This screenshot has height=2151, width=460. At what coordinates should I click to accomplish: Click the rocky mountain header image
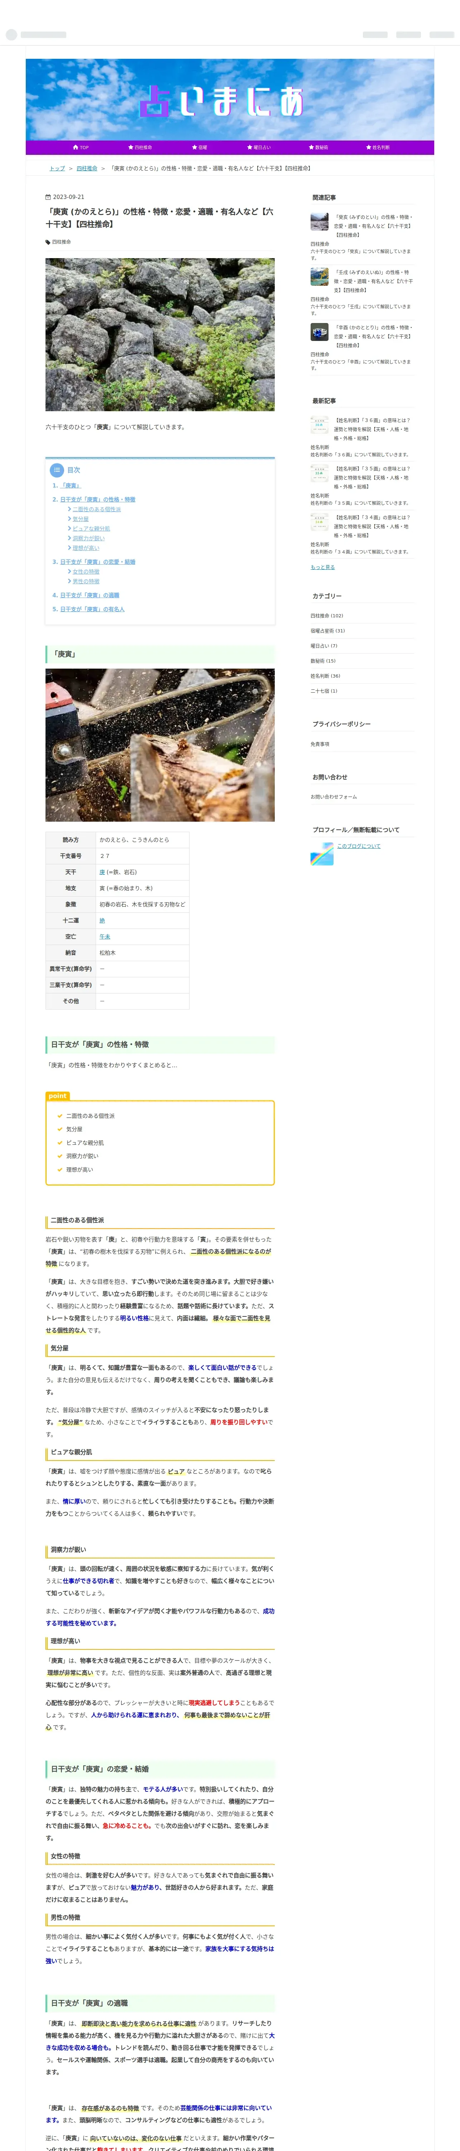click(x=159, y=334)
